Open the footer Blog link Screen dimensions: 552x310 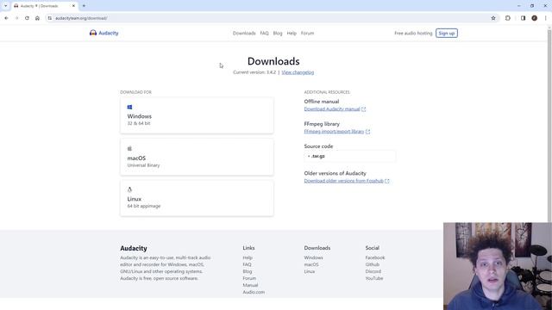(x=248, y=271)
